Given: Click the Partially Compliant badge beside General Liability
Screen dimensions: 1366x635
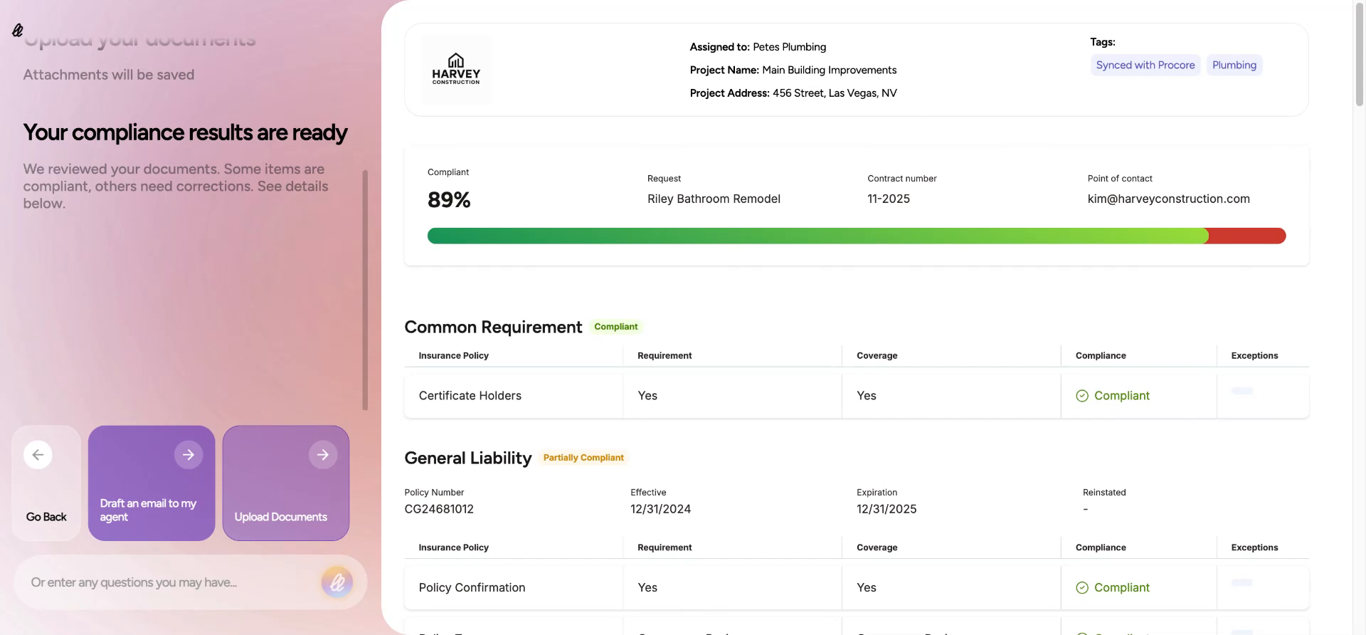Looking at the screenshot, I should (583, 458).
